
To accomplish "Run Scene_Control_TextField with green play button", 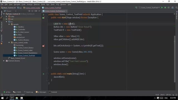I will 162,7.
